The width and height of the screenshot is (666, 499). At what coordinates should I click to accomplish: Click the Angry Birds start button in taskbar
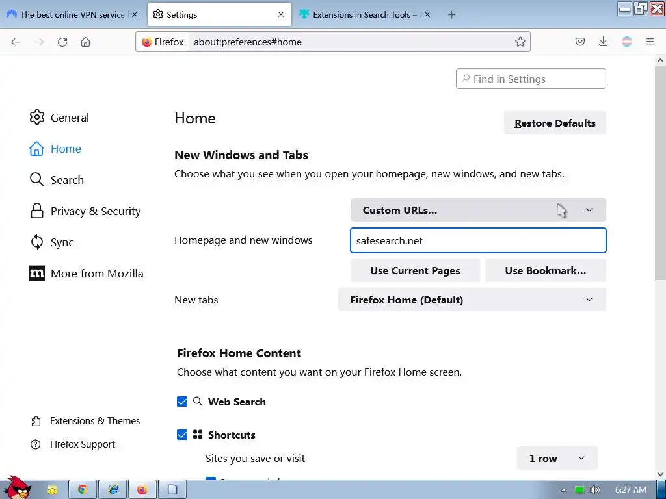[17, 489]
